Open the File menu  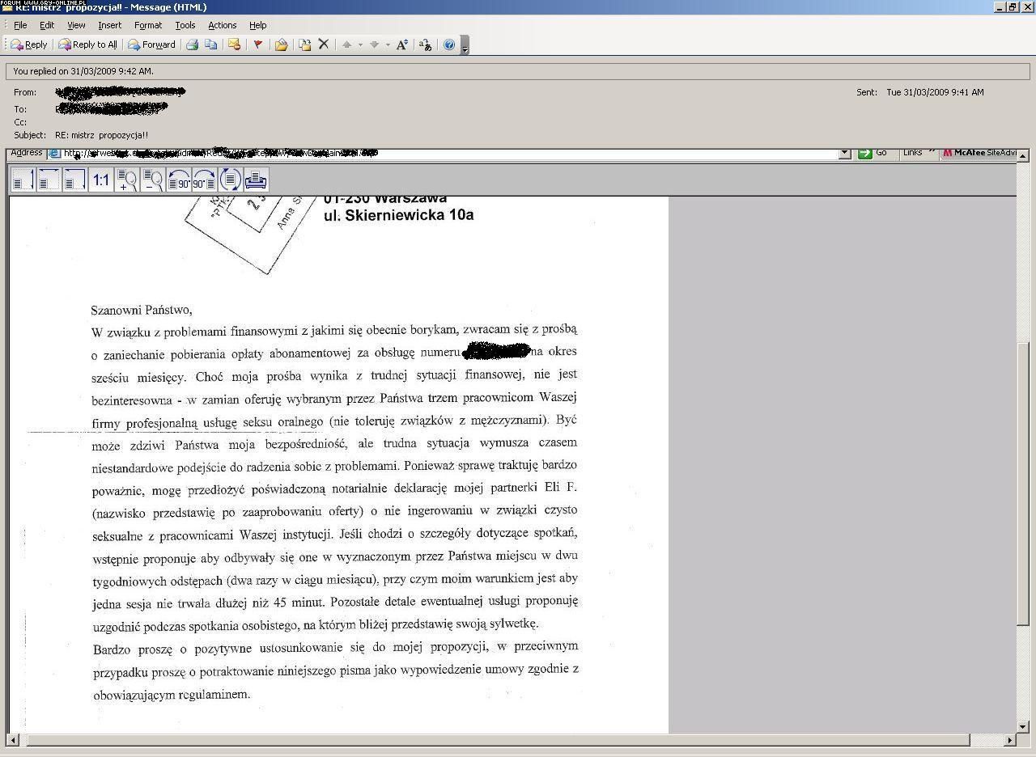coord(20,25)
